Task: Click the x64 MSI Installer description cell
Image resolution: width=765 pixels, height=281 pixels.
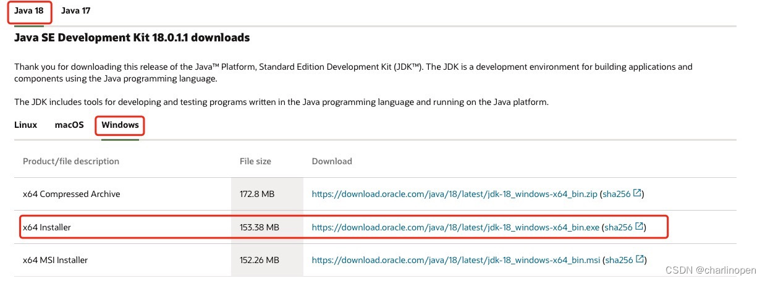Action: (x=56, y=260)
